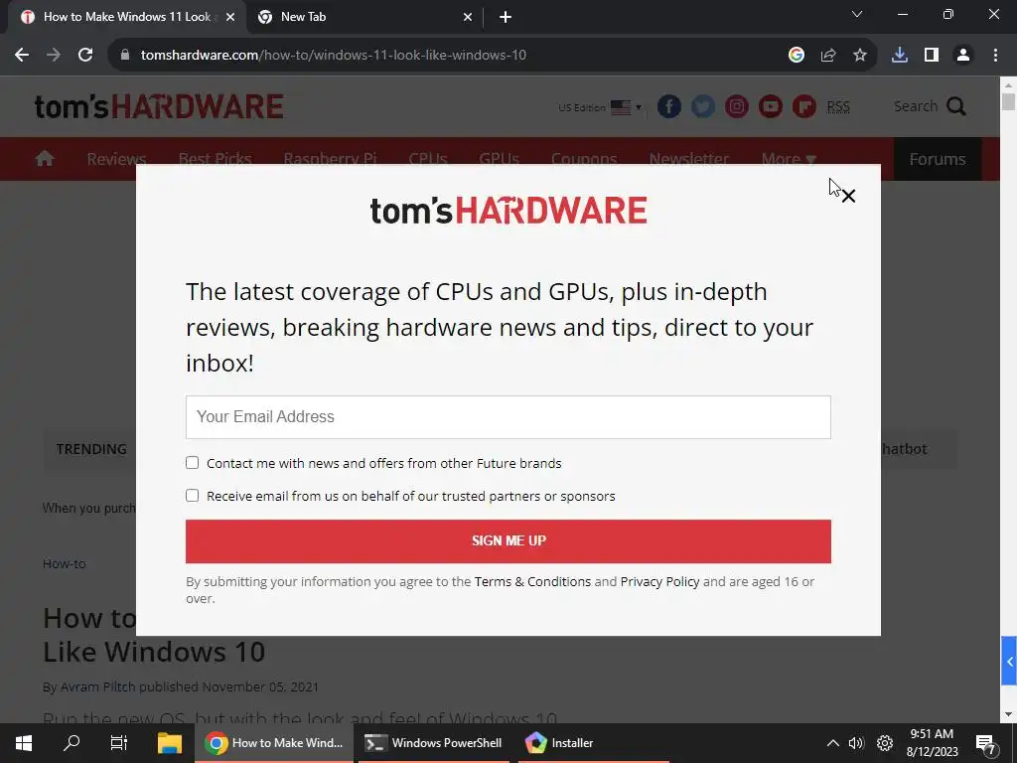Open the RSS link
Image resolution: width=1017 pixels, height=763 pixels.
(838, 106)
